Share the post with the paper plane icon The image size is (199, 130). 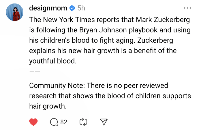coord(104,122)
